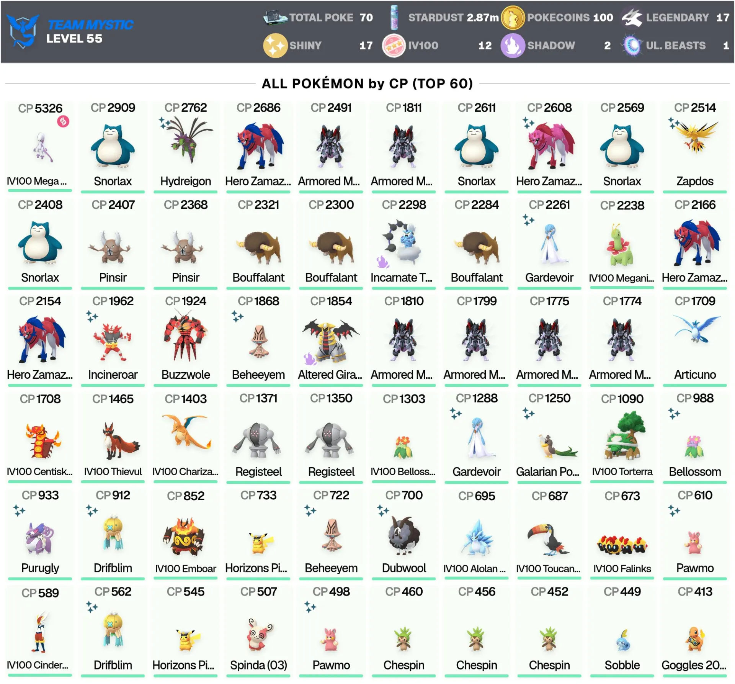Screen dimensions: 735x684
Task: Select the CP 1924 Buzzwole thumbnail
Action: [x=186, y=335]
